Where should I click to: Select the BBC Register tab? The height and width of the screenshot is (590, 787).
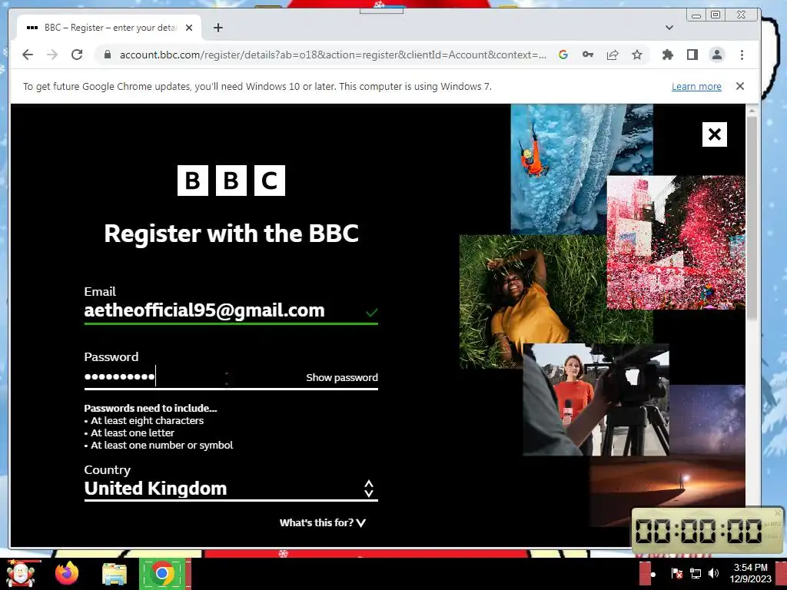click(x=109, y=28)
